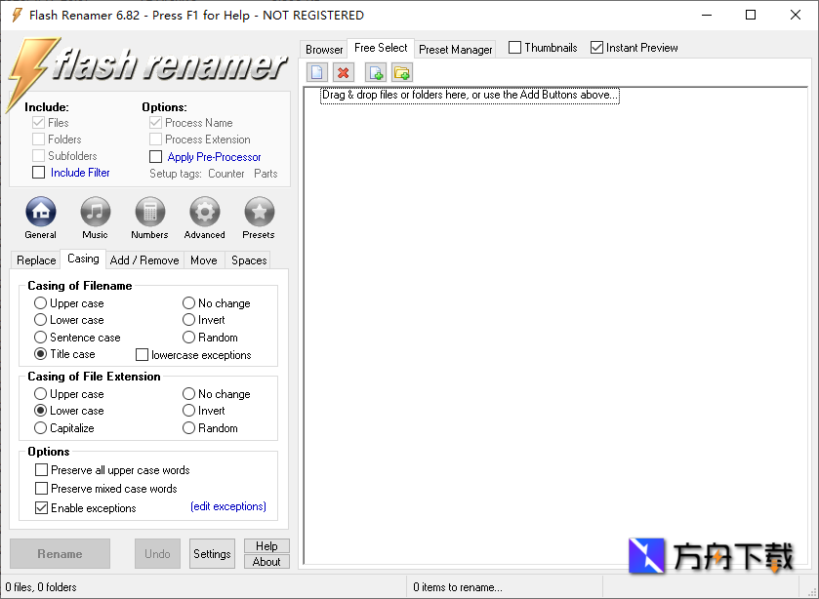The height and width of the screenshot is (599, 819).
Task: Select Invert casing of filename
Action: click(185, 319)
